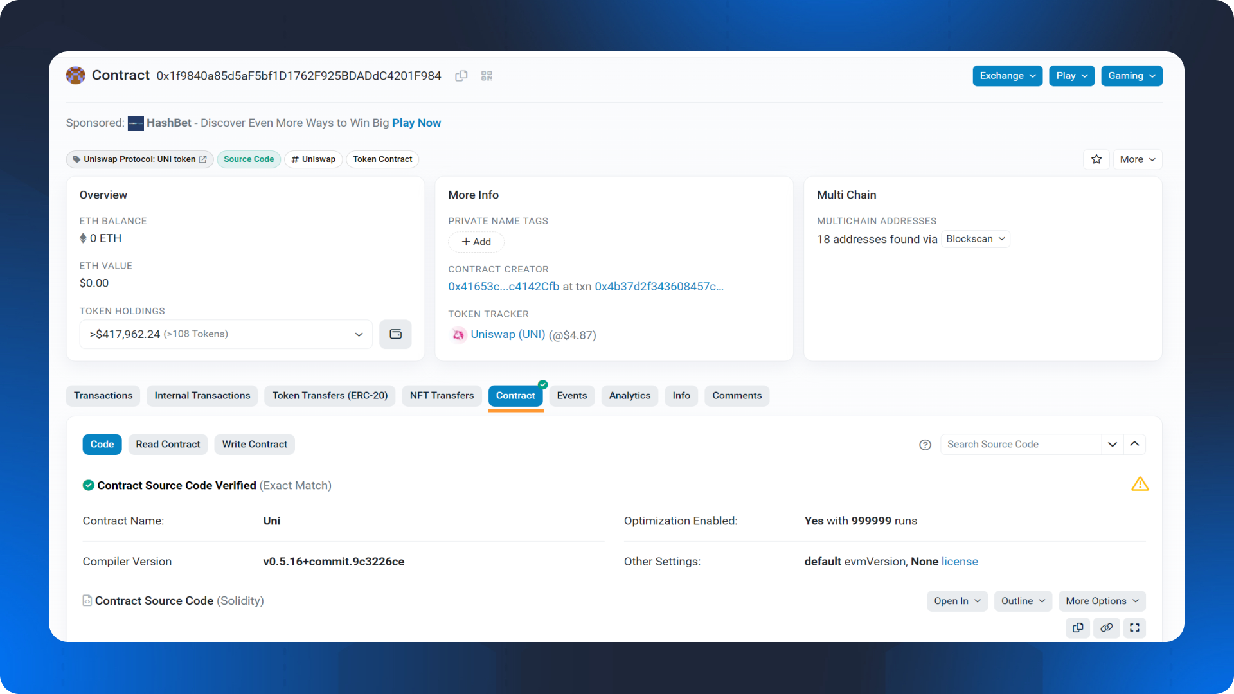The width and height of the screenshot is (1234, 694).
Task: Open the token holdings wallet icon
Action: (395, 334)
